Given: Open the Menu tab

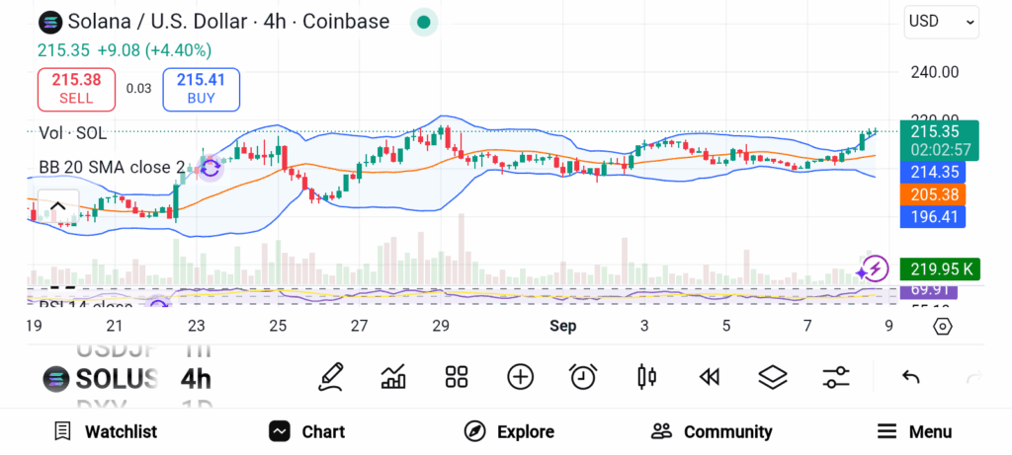Looking at the screenshot, I should [914, 431].
